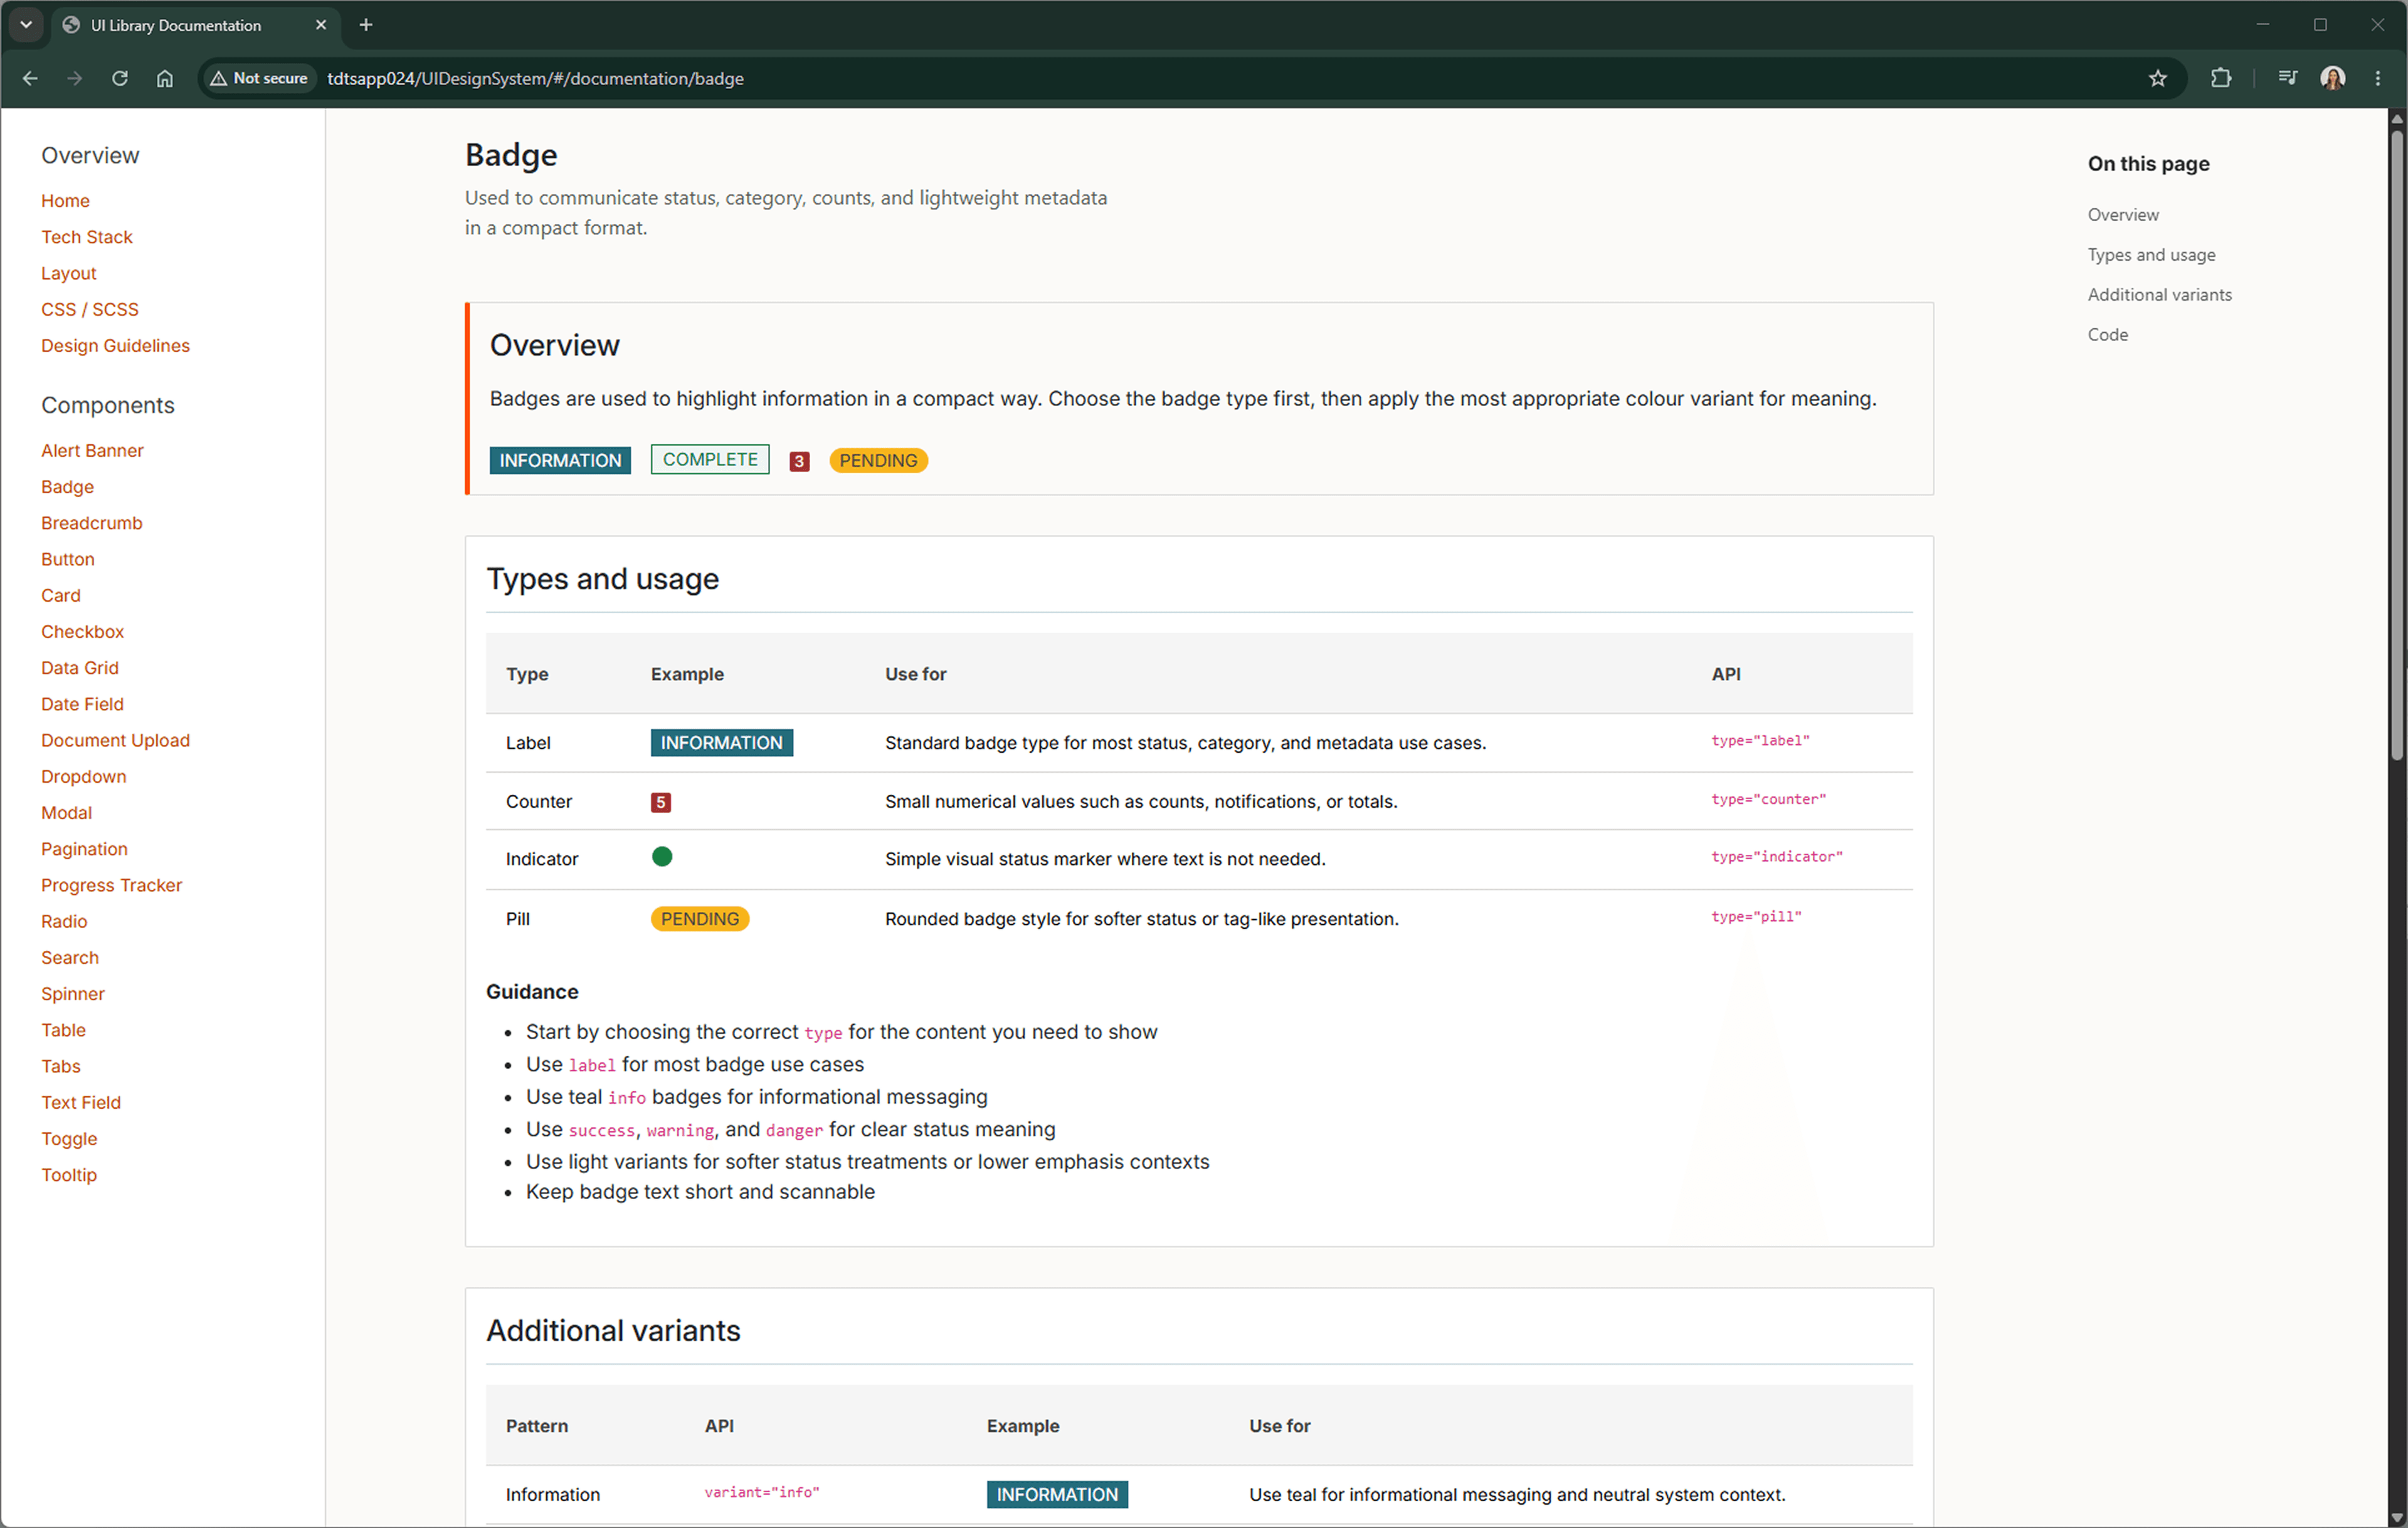
Task: Open the Pagination component page
Action: (84, 849)
